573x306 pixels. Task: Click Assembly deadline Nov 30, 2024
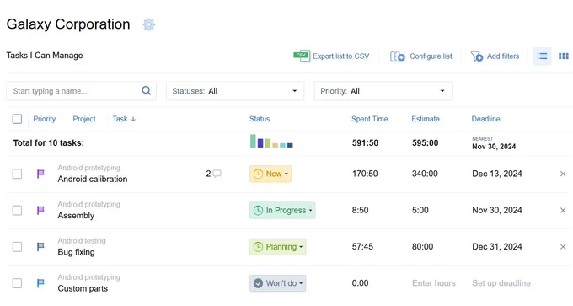tap(497, 210)
